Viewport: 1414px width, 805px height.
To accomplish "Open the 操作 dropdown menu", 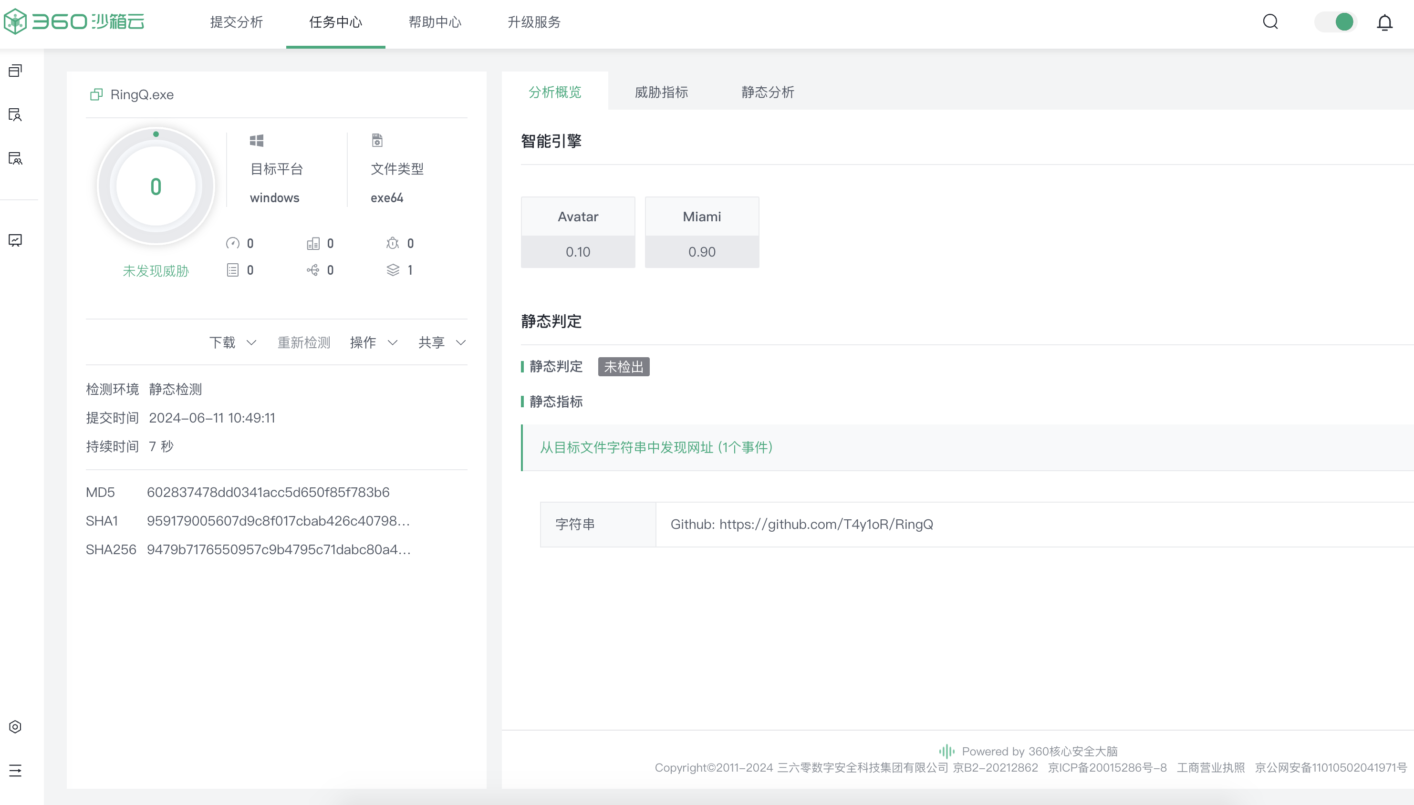I will click(373, 342).
